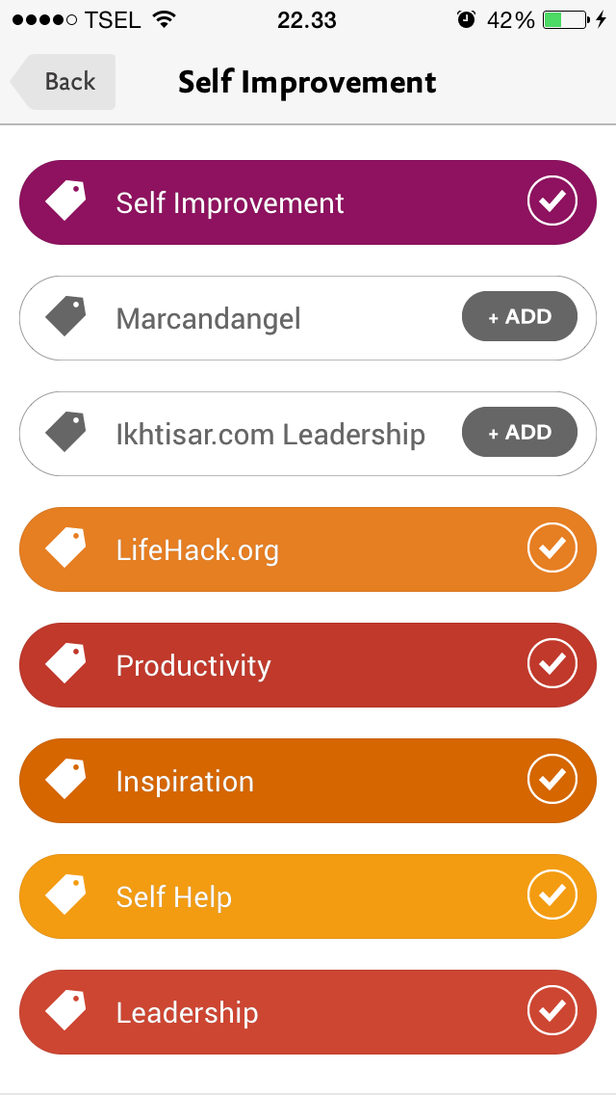This screenshot has height=1095, width=616.
Task: Tap the tag icon next to Marcandangel
Action: pos(65,316)
